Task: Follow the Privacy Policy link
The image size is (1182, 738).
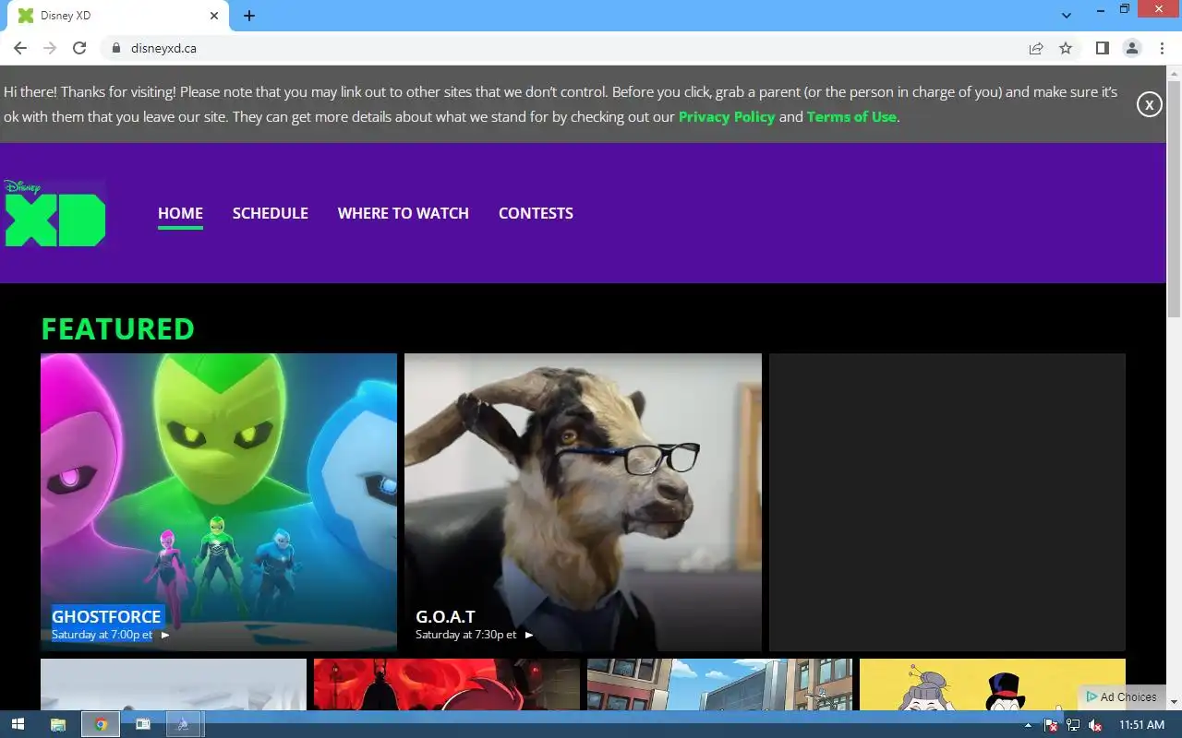Action: [727, 117]
